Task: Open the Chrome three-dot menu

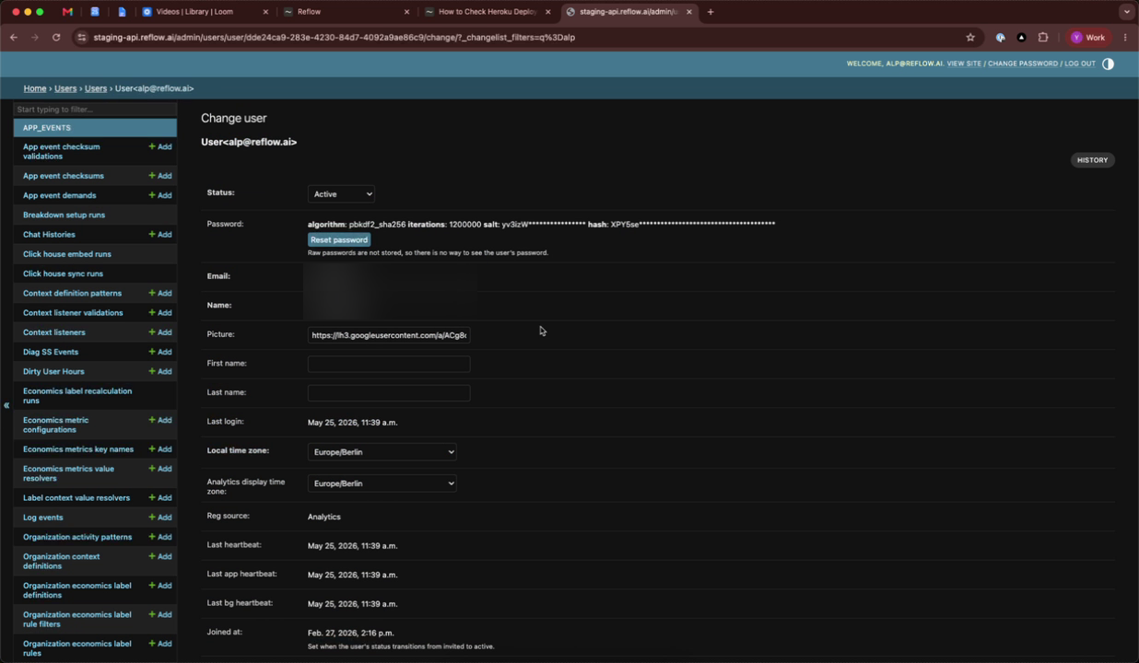Action: [1125, 38]
